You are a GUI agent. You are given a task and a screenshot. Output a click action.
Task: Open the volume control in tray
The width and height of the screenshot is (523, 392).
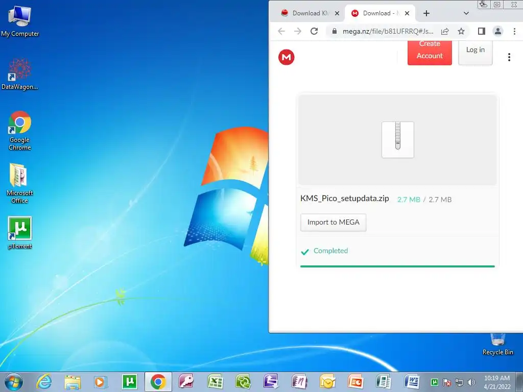(x=471, y=382)
